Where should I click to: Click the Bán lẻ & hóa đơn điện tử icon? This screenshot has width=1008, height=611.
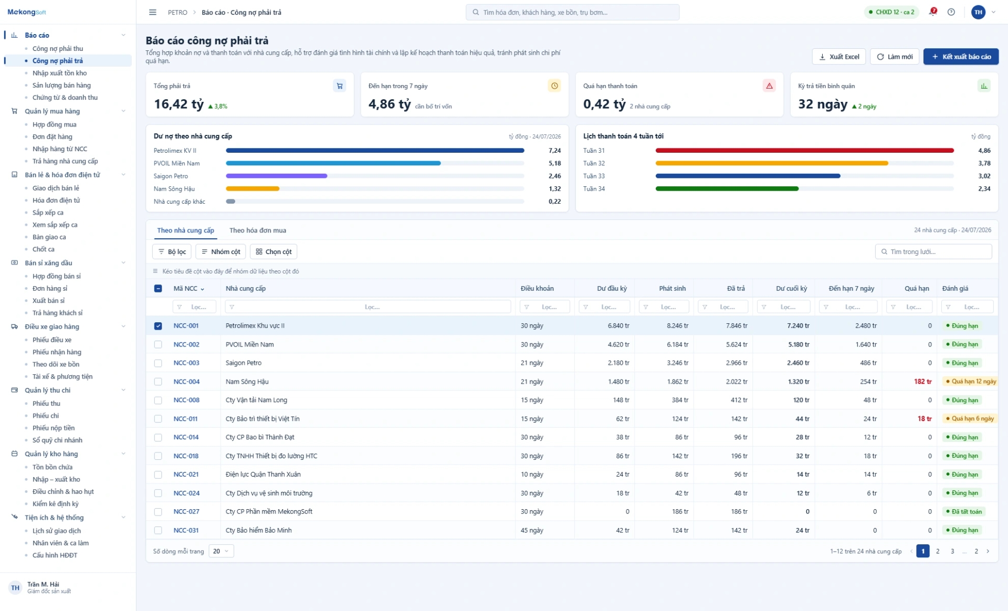(15, 175)
